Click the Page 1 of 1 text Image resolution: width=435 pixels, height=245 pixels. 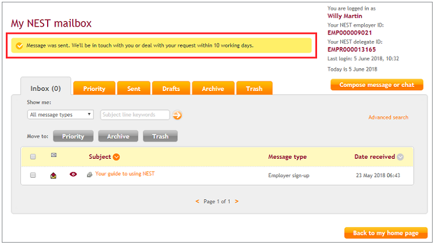coord(217,201)
